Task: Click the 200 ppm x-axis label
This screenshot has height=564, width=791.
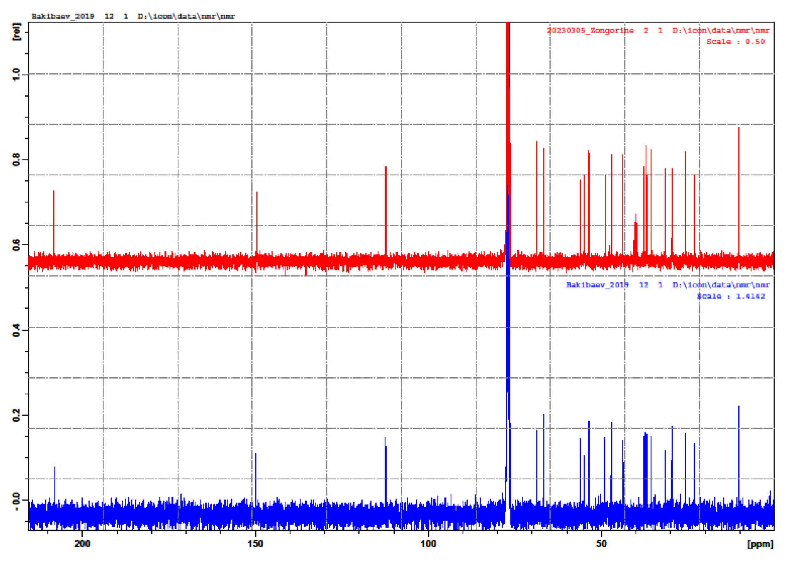Action: point(82,544)
